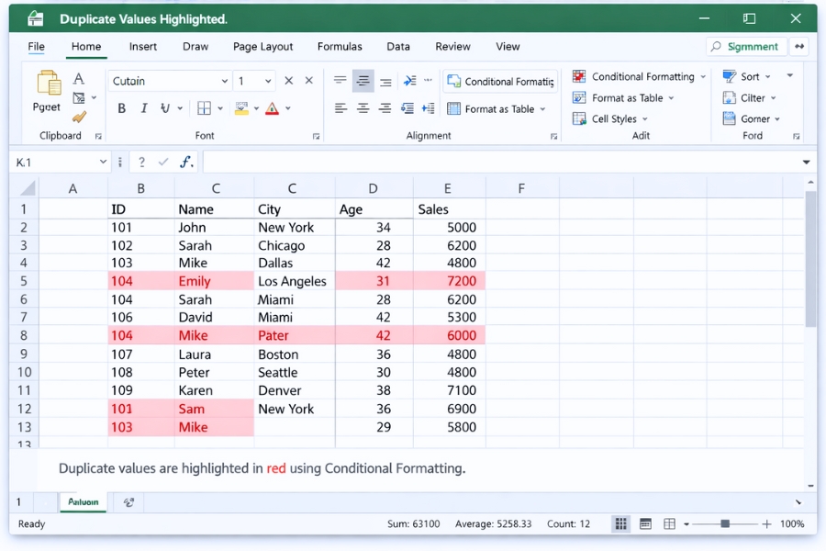Select the Italic formatting icon

144,108
